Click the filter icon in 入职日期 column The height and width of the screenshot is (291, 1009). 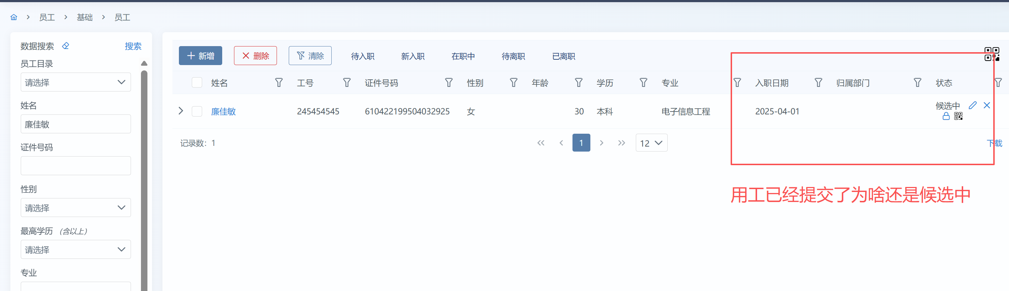tap(818, 83)
